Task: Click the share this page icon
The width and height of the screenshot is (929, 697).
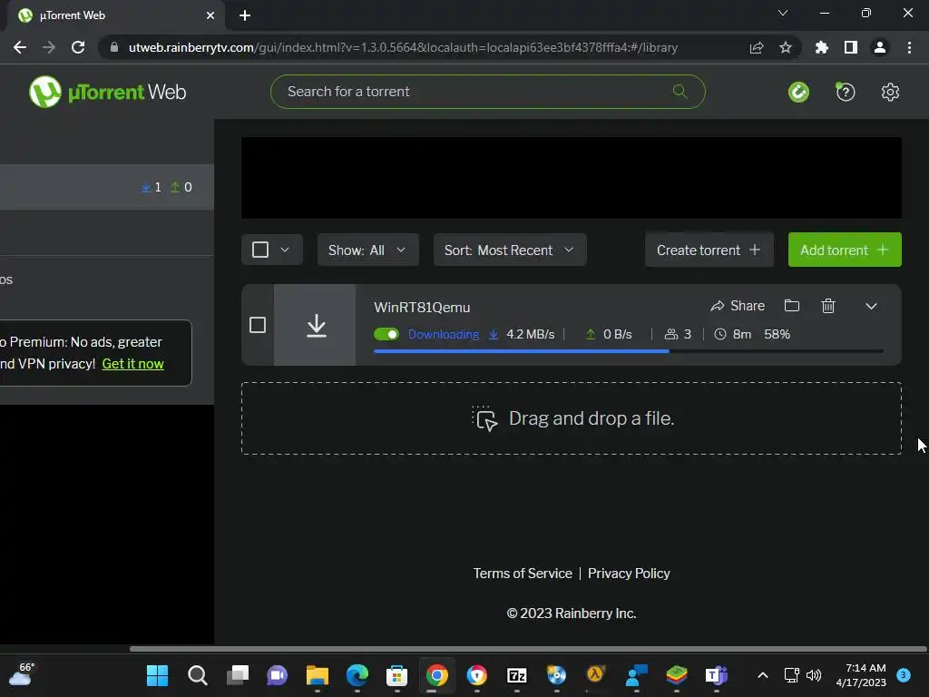Action: pyautogui.click(x=757, y=47)
